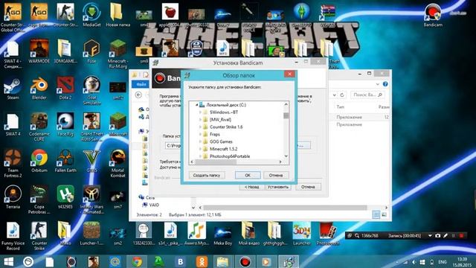The image size is (476, 268).
Task: Open File Explorer from the taskbar
Action: point(222,261)
